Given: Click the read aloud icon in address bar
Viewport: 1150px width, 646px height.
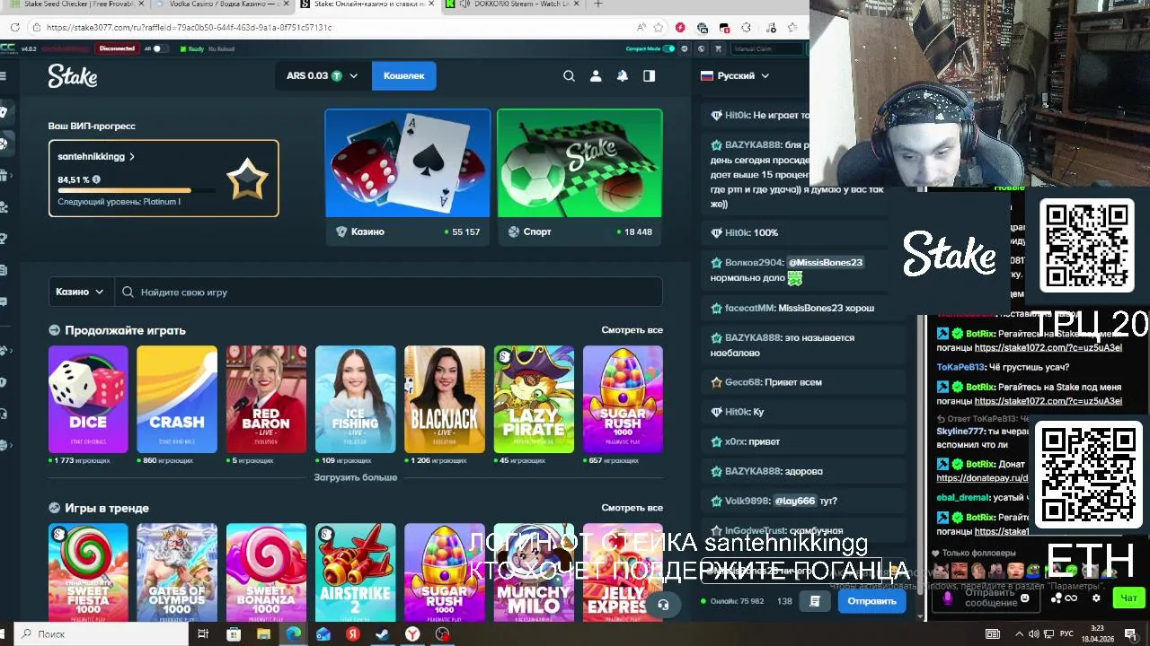Looking at the screenshot, I should click(641, 28).
